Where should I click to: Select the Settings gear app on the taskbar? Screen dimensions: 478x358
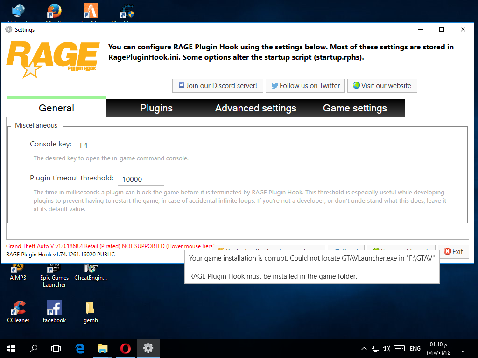tap(148, 349)
